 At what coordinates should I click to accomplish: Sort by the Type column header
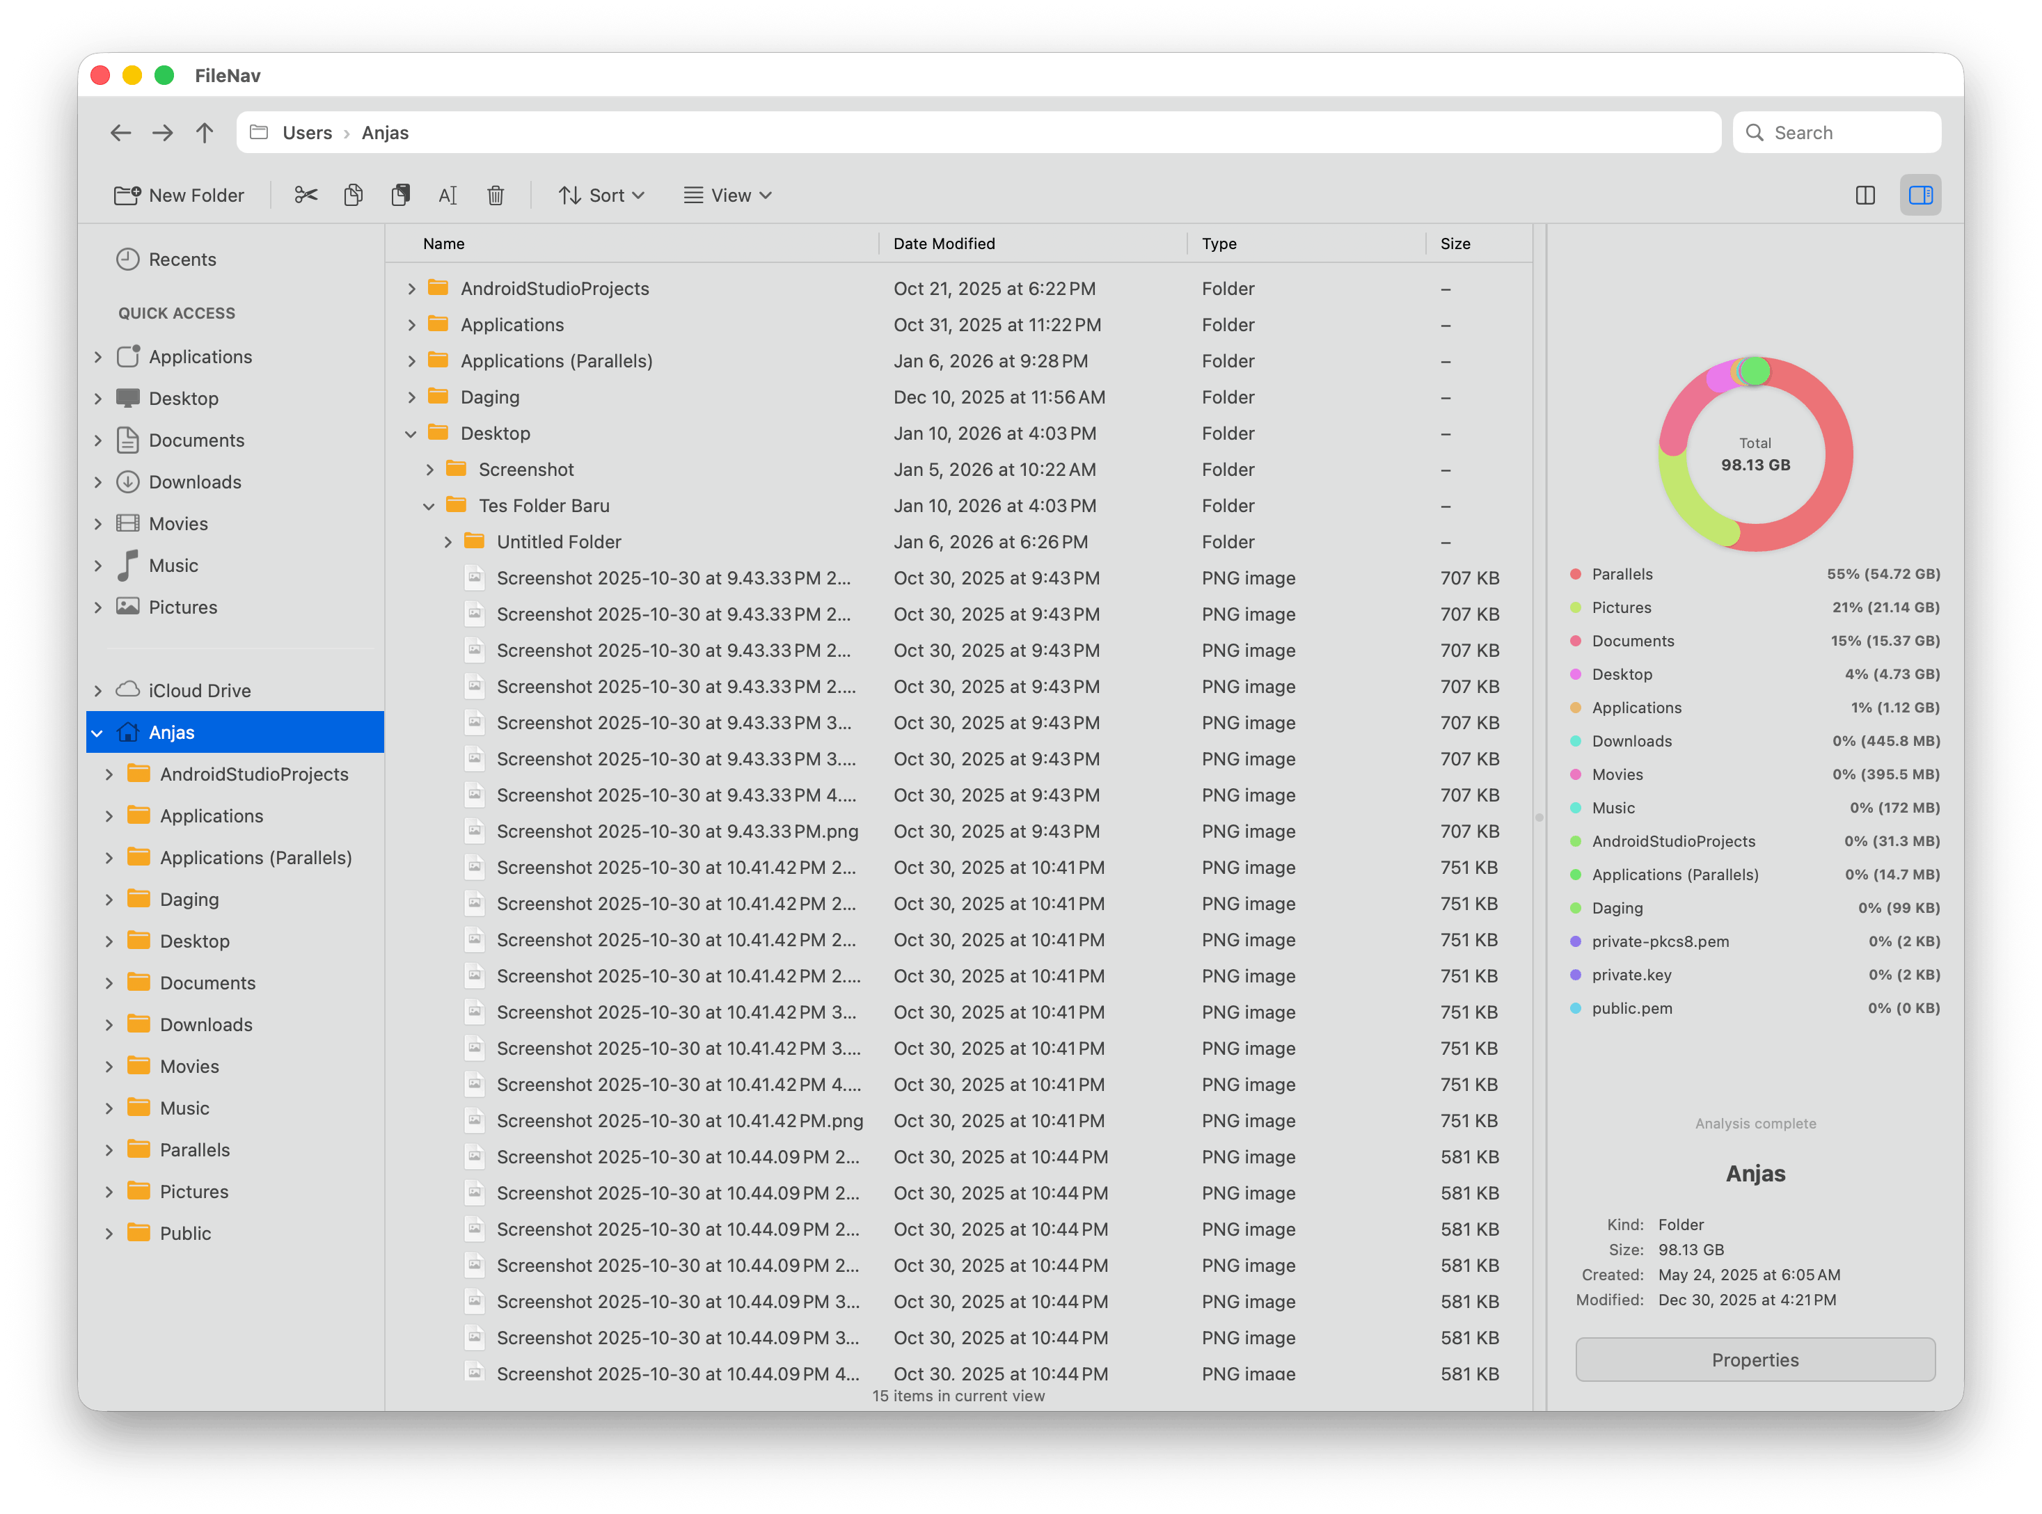(x=1219, y=244)
